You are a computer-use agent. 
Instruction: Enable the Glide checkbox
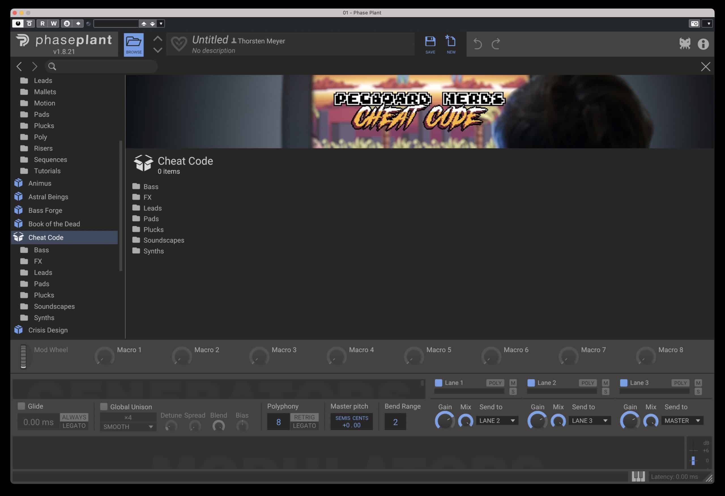tap(21, 406)
